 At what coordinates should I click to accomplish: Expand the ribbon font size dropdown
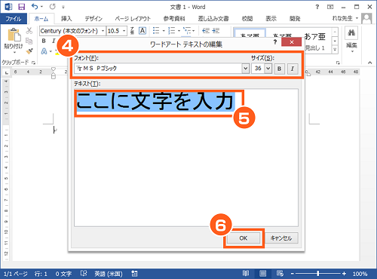[x=124, y=31]
